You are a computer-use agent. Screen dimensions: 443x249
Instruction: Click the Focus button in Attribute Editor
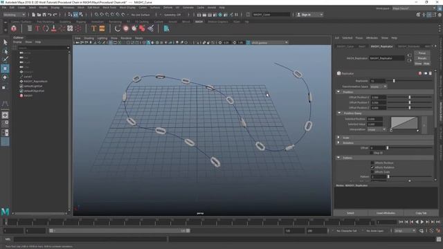pos(422,53)
